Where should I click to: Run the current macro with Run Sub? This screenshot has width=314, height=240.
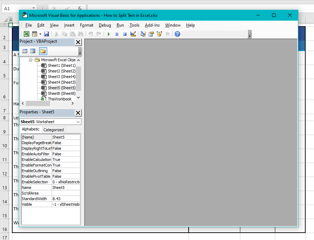point(108,34)
